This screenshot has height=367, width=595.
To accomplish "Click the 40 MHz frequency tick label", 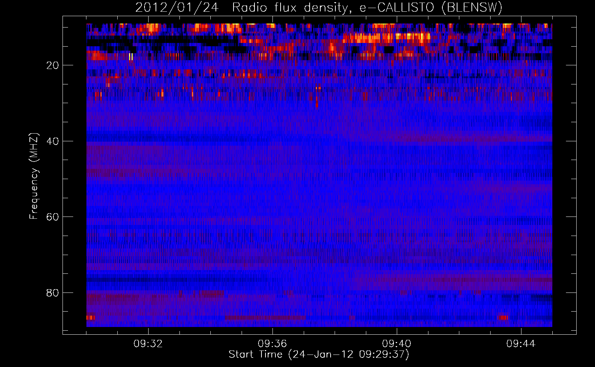I will 53,141.
